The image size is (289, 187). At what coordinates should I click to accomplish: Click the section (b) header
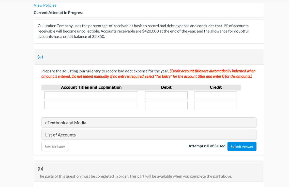click(40, 168)
